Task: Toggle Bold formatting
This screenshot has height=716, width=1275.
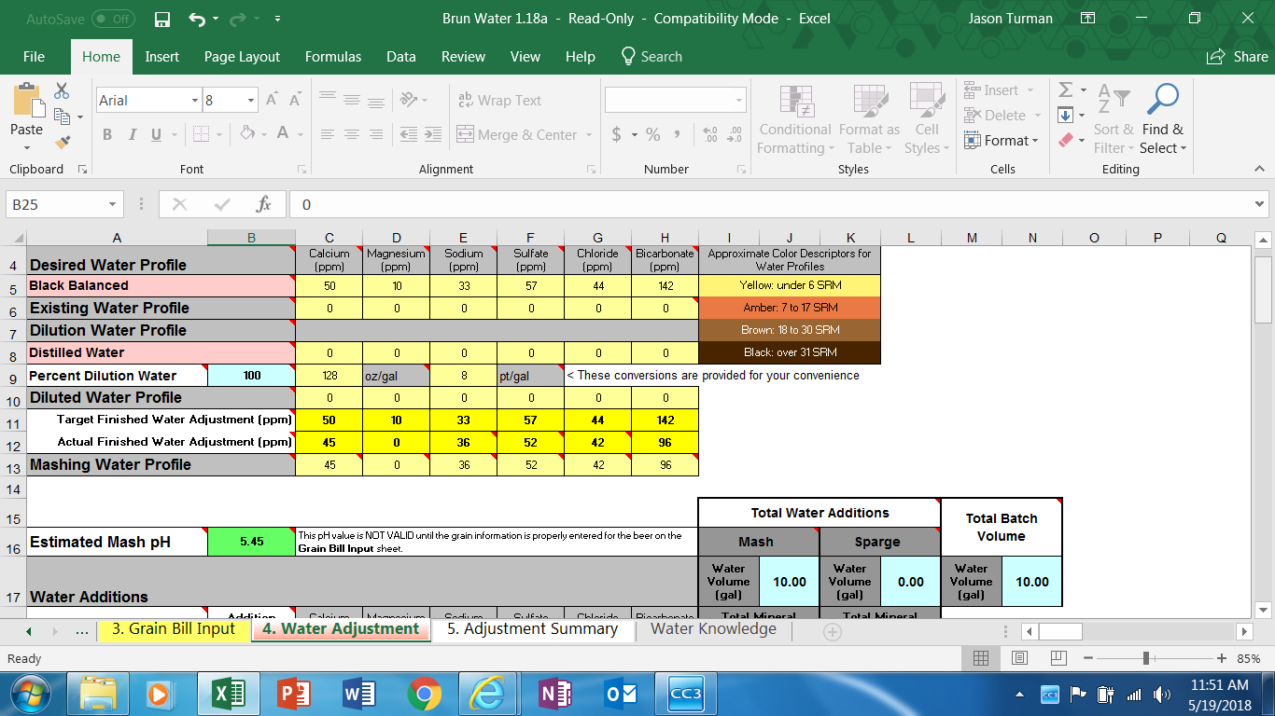Action: (107, 135)
